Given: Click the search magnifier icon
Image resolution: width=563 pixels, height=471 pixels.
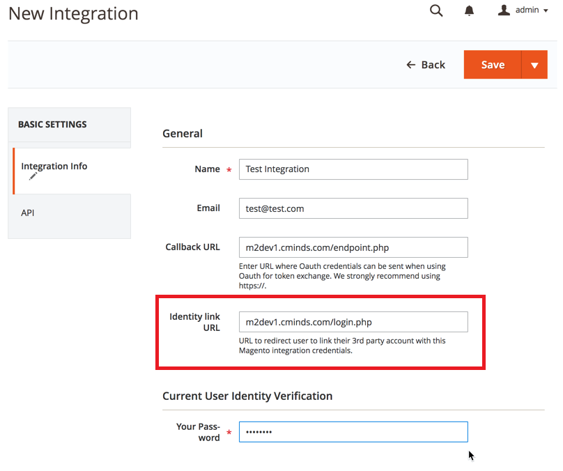Looking at the screenshot, I should coord(436,10).
